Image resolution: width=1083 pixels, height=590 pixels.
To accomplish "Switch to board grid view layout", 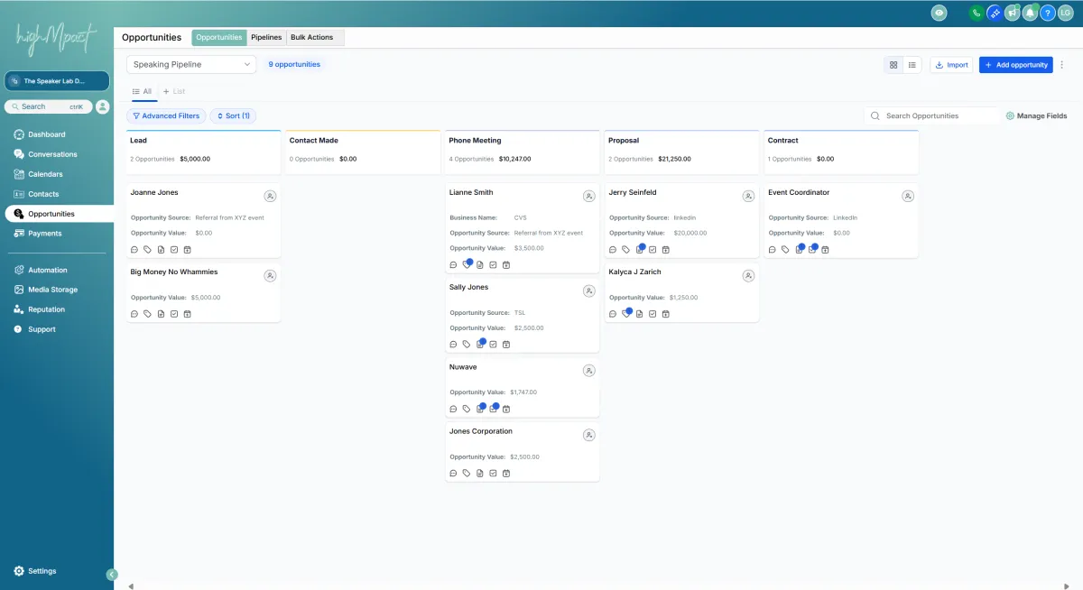I will coord(893,65).
